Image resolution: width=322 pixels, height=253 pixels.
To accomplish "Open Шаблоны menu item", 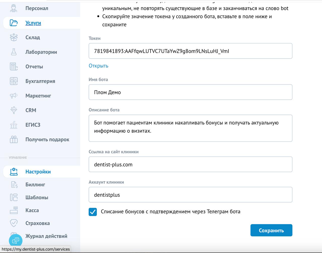I will point(37,197).
